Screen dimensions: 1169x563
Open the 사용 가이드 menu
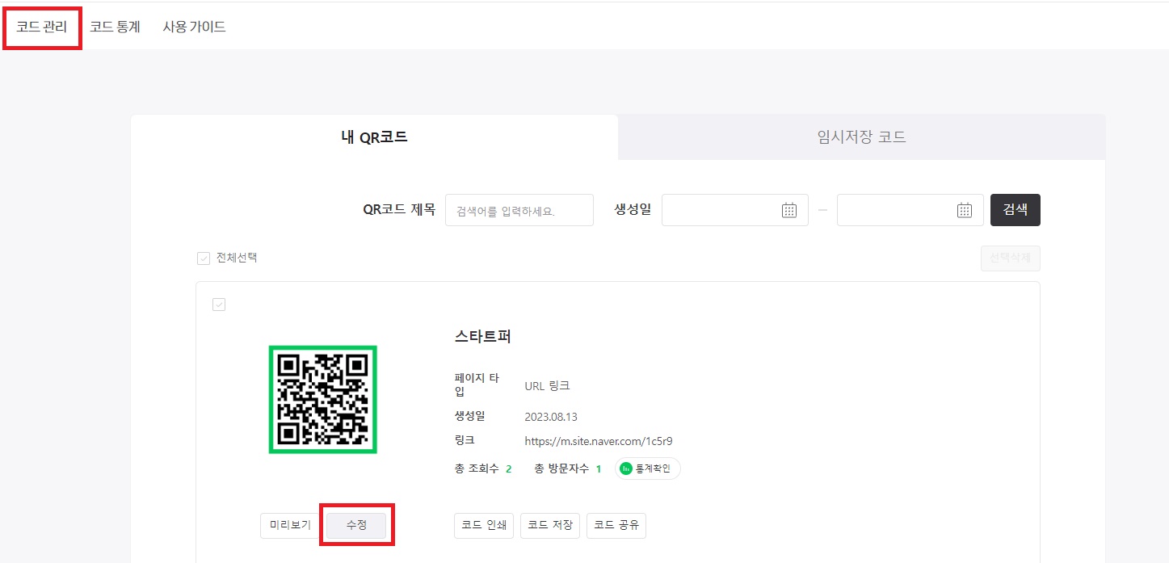point(194,26)
